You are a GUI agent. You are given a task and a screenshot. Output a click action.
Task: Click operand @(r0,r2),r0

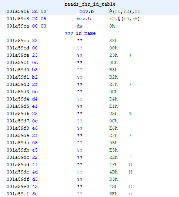[x=125, y=12]
